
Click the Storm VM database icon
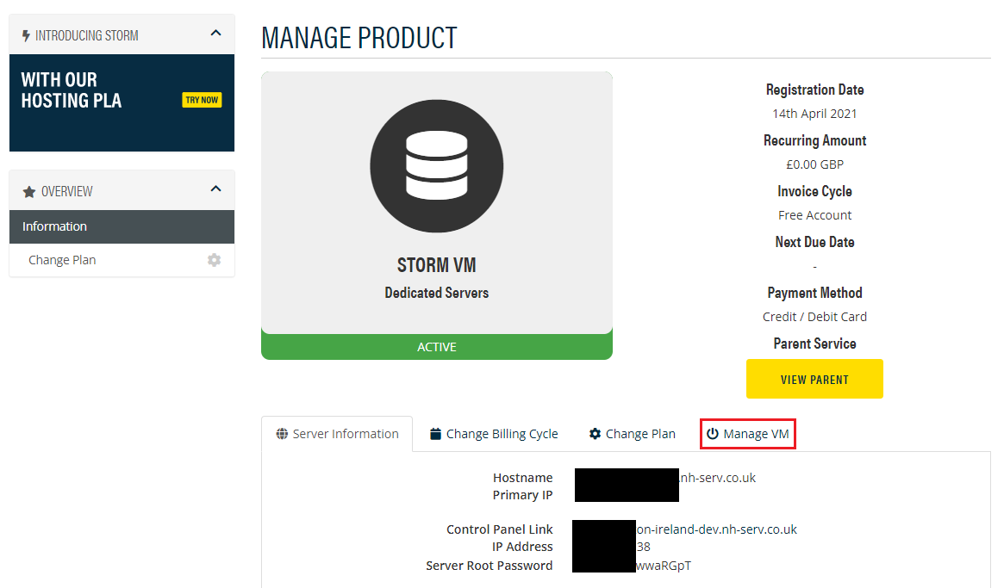tap(437, 166)
